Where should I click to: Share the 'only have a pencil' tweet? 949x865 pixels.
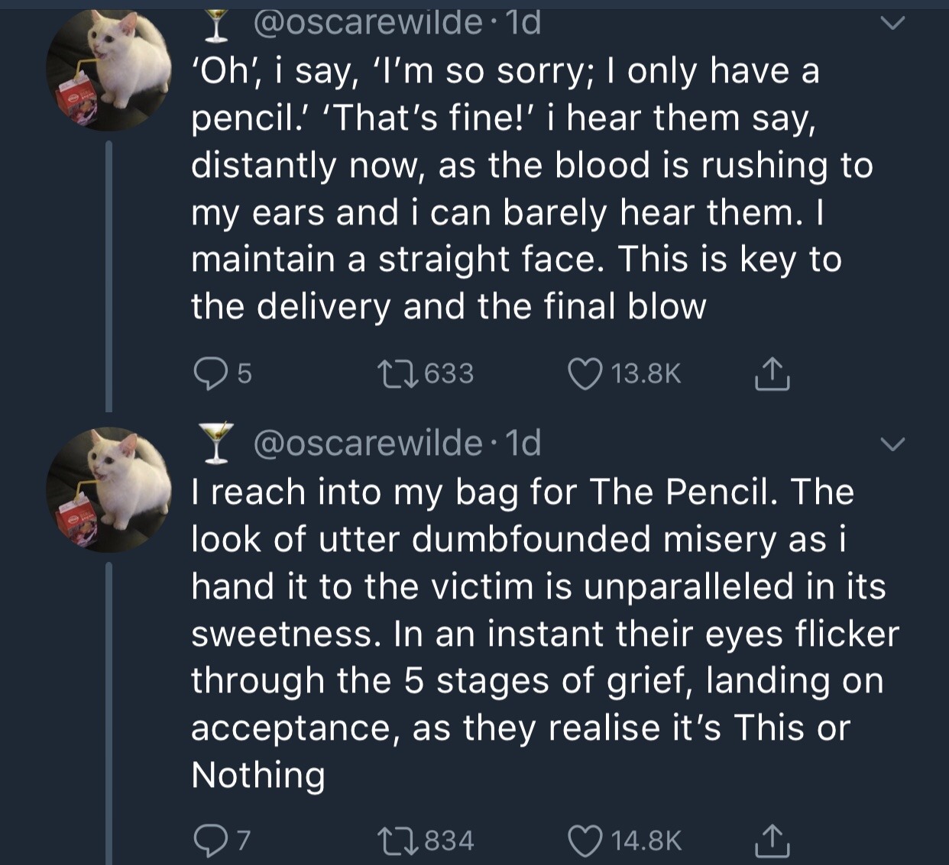[x=772, y=373]
